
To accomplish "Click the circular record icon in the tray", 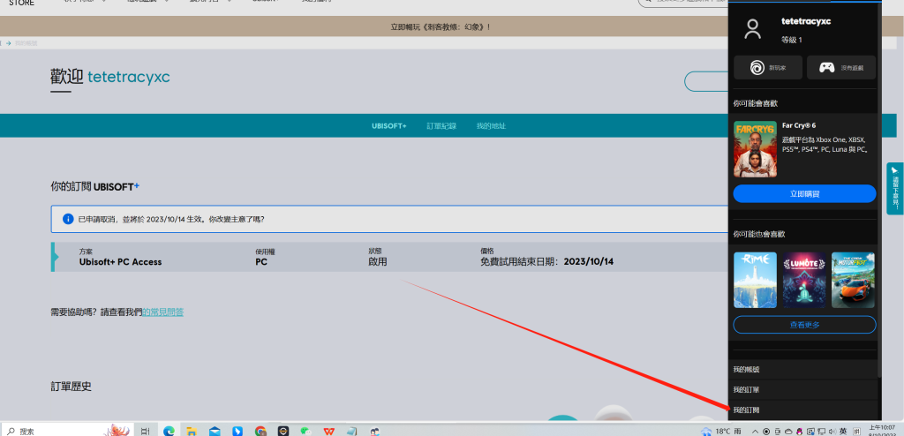I will tap(766, 432).
